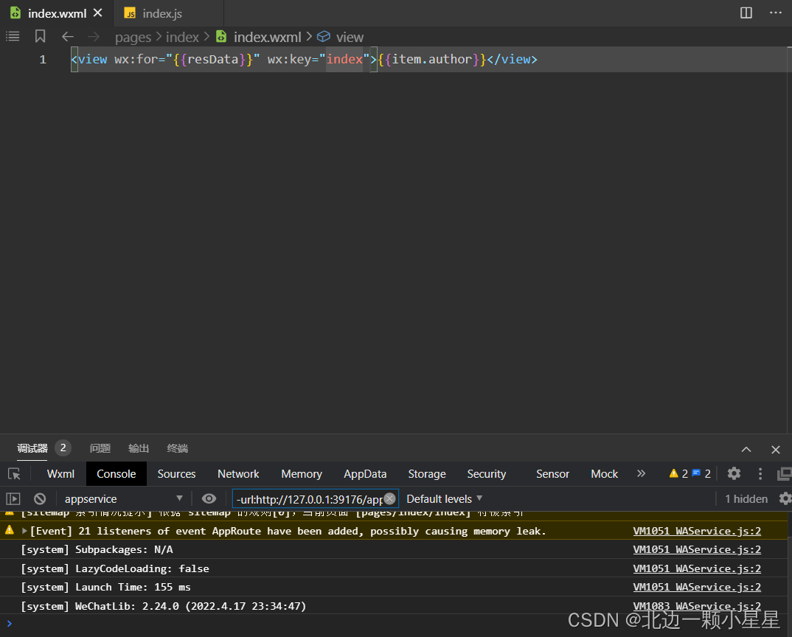Click the 1 hidden messages label
792x637 pixels.
pos(746,499)
